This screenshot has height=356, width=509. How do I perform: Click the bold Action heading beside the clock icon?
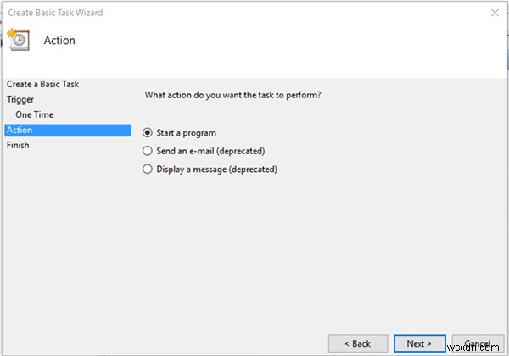point(59,41)
